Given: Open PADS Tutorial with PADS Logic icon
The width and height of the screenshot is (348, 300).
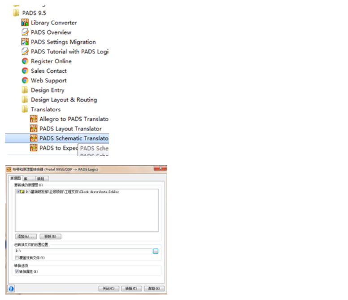Looking at the screenshot, I should 25,51.
